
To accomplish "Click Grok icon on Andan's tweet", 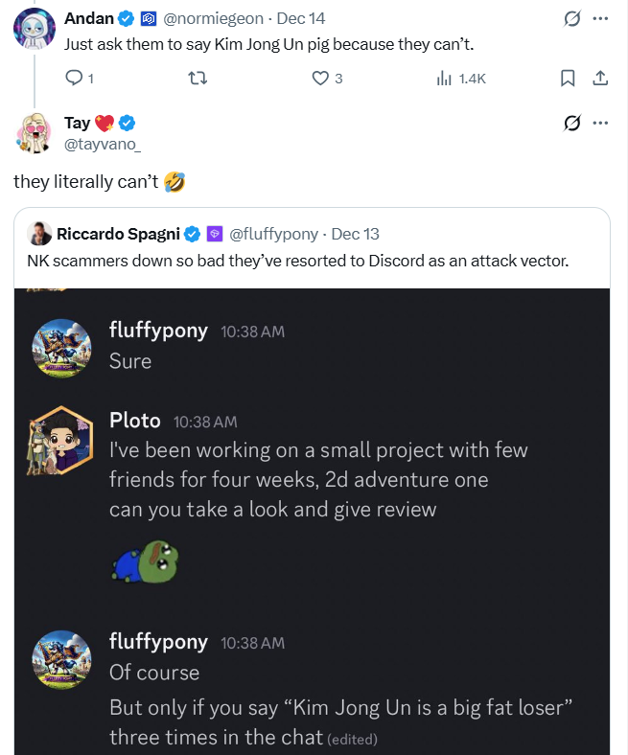I will 571,18.
